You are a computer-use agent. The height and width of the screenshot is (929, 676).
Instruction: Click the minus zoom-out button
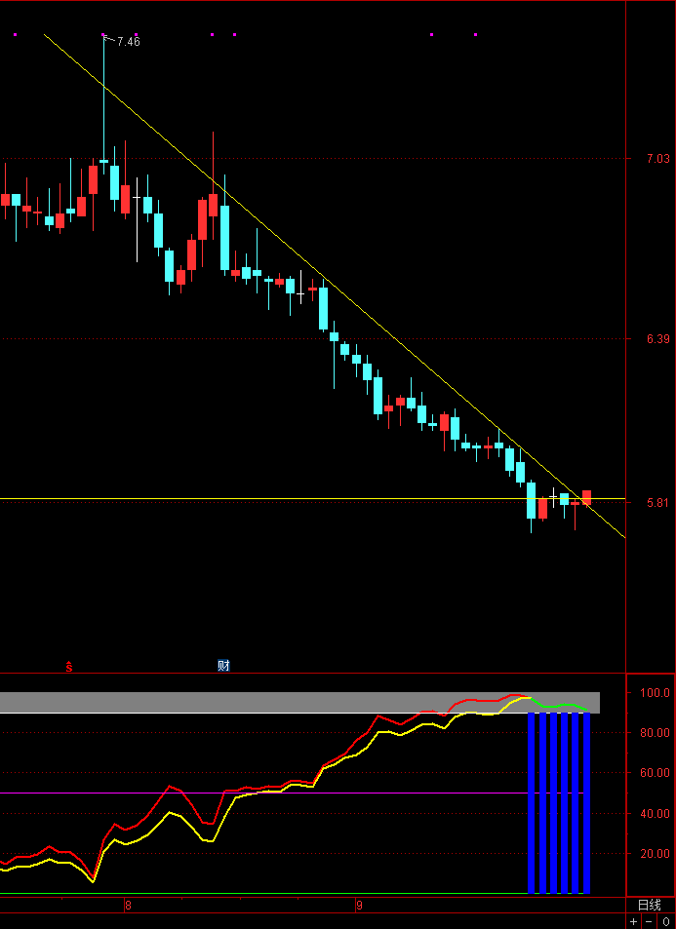649,921
